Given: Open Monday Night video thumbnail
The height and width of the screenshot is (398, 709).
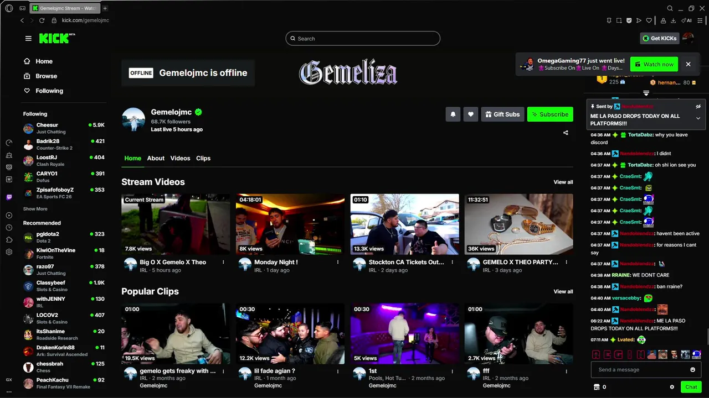Looking at the screenshot, I should coord(290,224).
